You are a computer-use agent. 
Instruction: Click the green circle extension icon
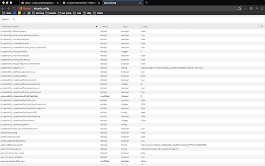(x=251, y=8)
